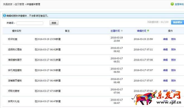The width and height of the screenshot is (184, 108).
Task: Edit the 好评如潮 module
Action: click(x=165, y=39)
